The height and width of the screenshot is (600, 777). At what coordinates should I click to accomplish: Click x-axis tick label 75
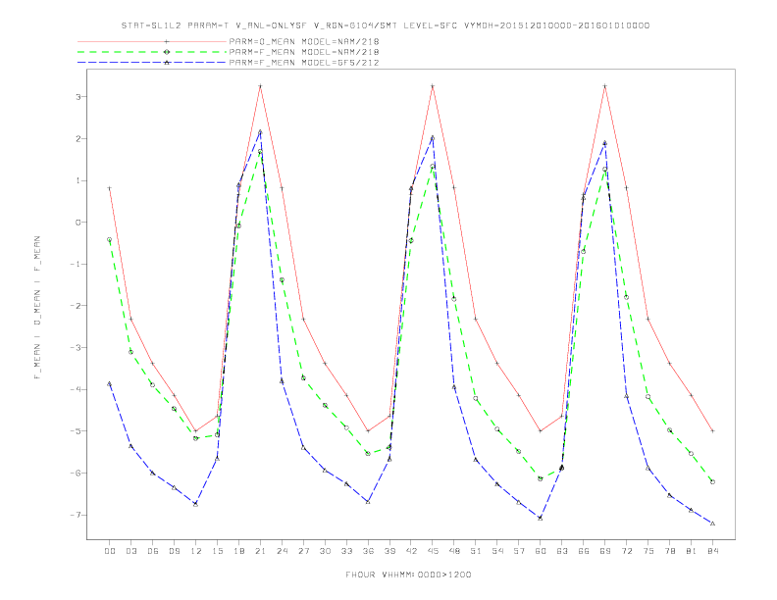[648, 551]
